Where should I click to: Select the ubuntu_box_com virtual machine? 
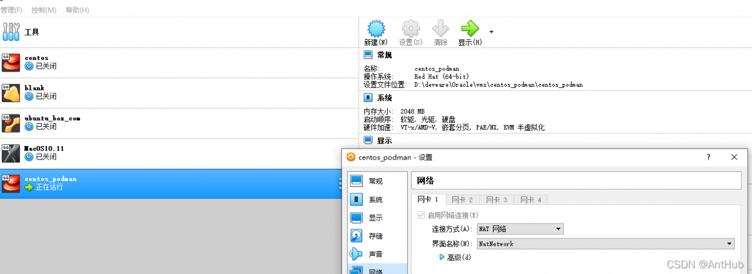click(x=179, y=123)
